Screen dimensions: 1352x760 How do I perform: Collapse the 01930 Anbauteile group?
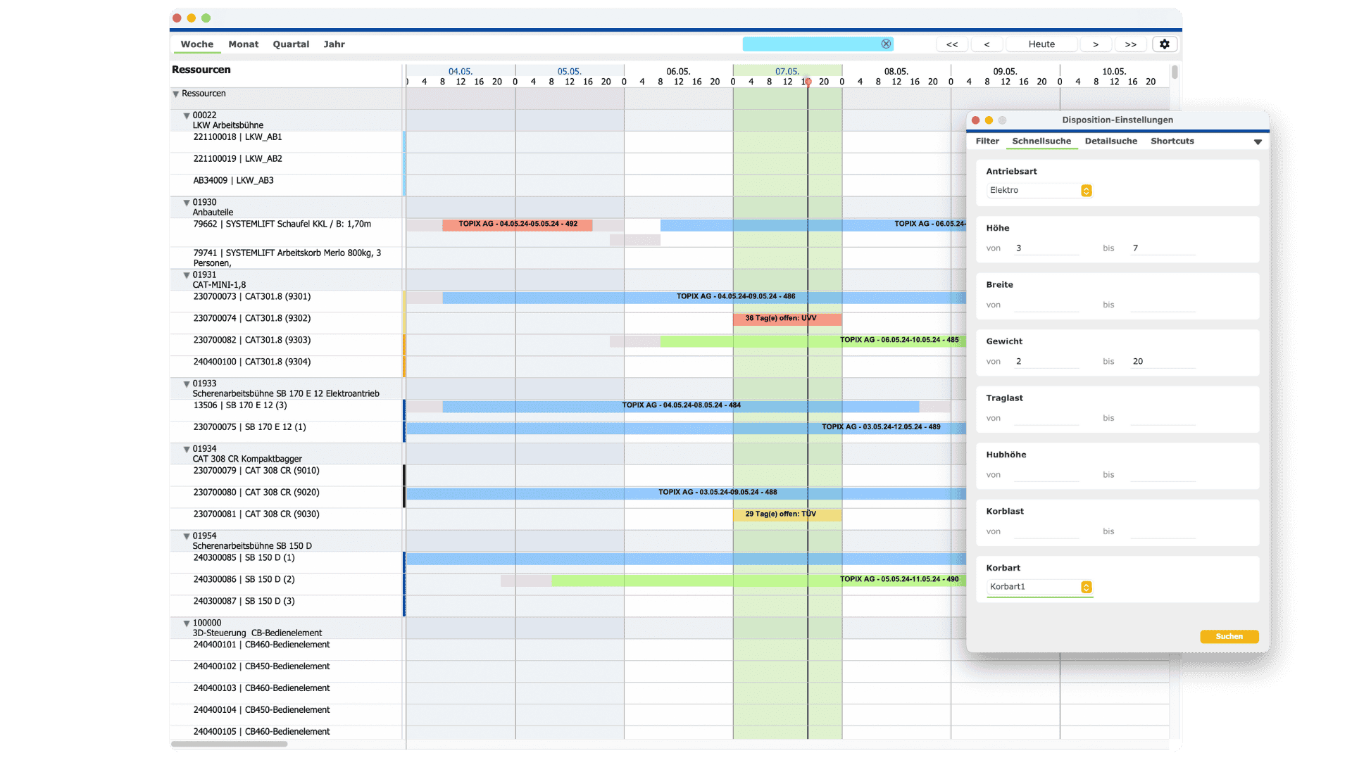[x=187, y=203]
